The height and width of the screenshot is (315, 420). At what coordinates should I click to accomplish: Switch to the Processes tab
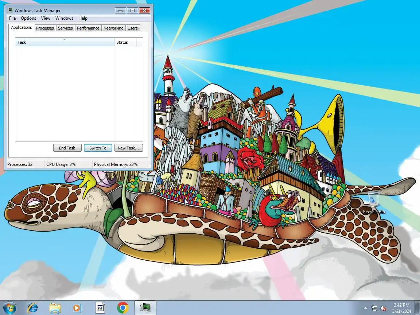click(45, 28)
